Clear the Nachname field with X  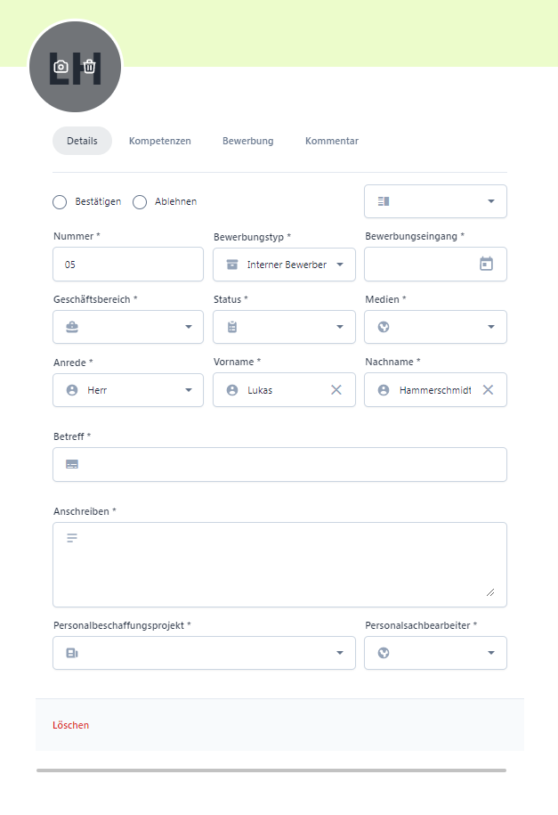[x=488, y=390]
